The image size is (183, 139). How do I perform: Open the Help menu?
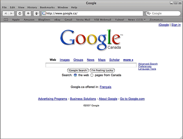pos(74,7)
